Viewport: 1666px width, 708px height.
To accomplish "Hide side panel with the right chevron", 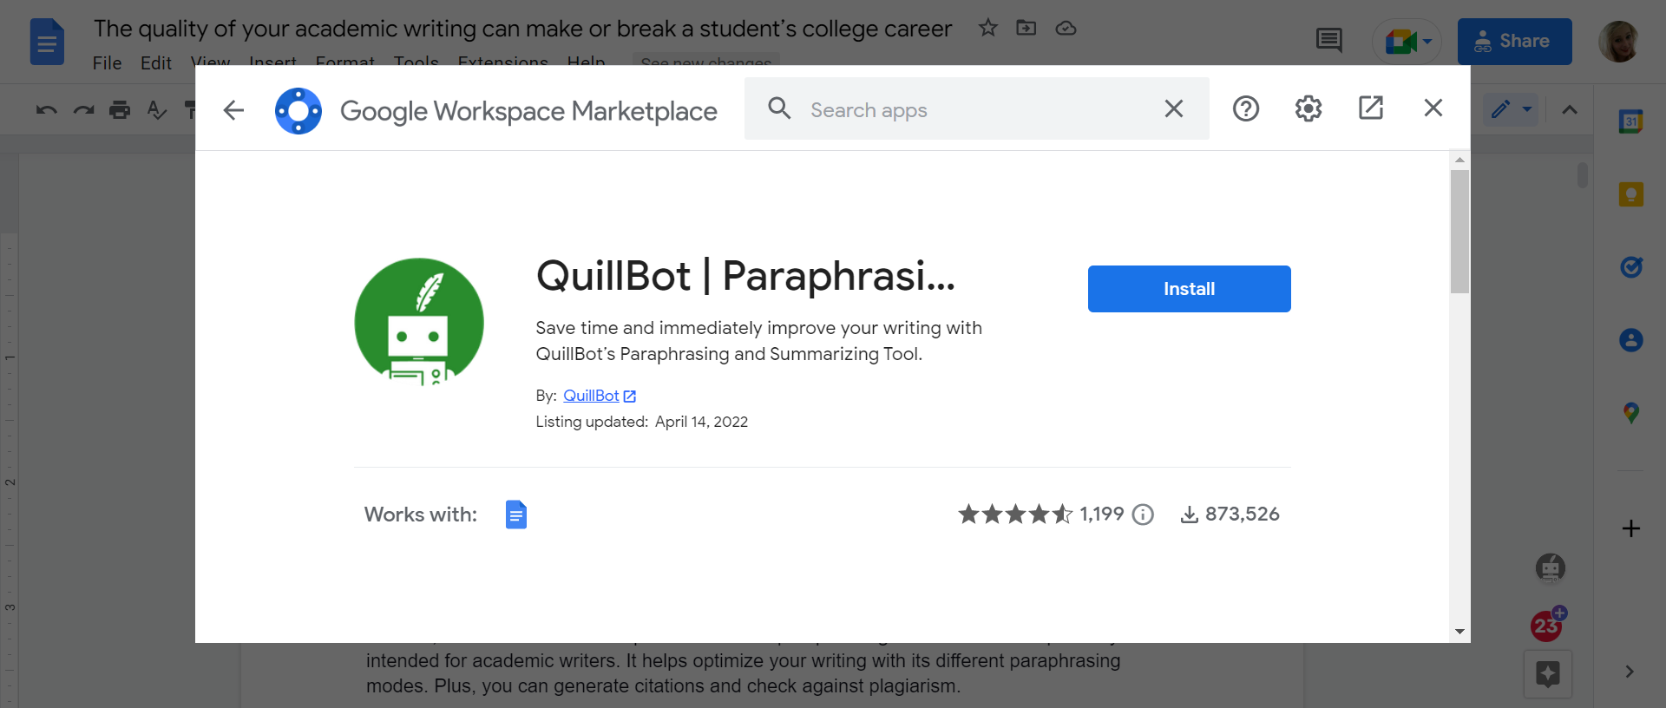I will (x=1630, y=671).
